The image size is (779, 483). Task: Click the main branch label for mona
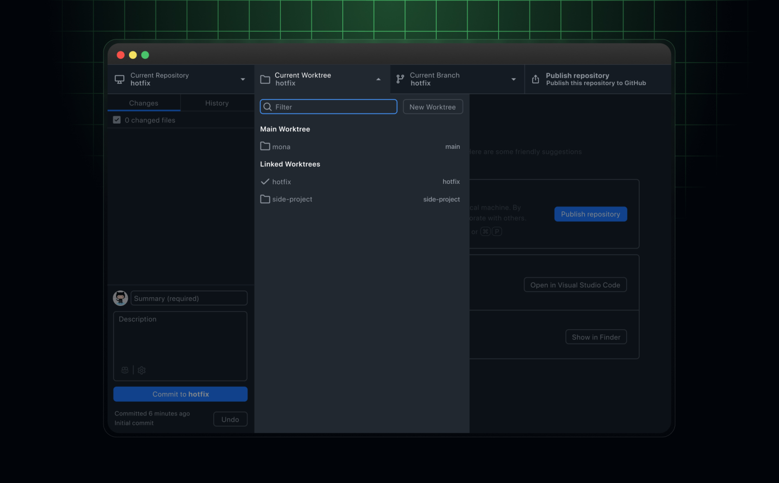(x=453, y=146)
